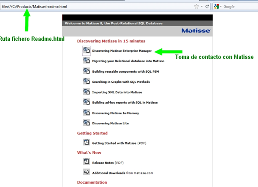Open search engine selector dropdown arrow
The height and width of the screenshot is (187, 258).
coord(221,7)
